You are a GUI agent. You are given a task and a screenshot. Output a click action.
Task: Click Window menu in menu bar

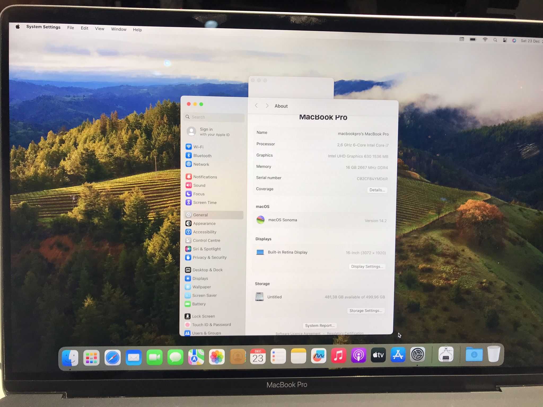pyautogui.click(x=118, y=29)
